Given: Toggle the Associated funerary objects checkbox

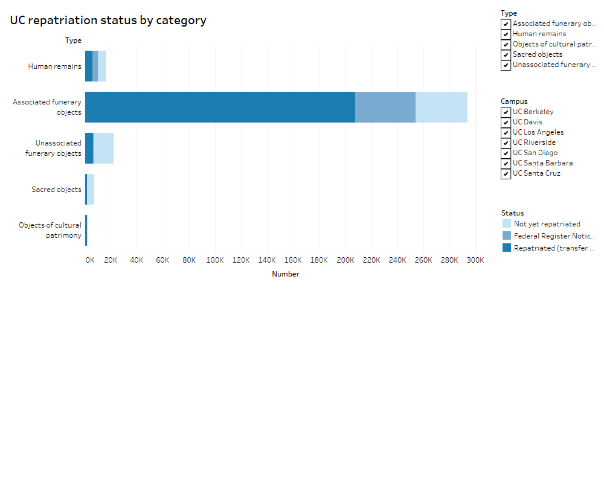Looking at the screenshot, I should pos(506,24).
